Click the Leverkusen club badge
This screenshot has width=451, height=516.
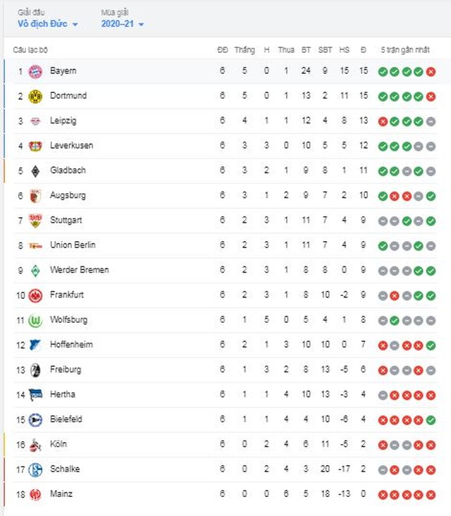[35, 146]
